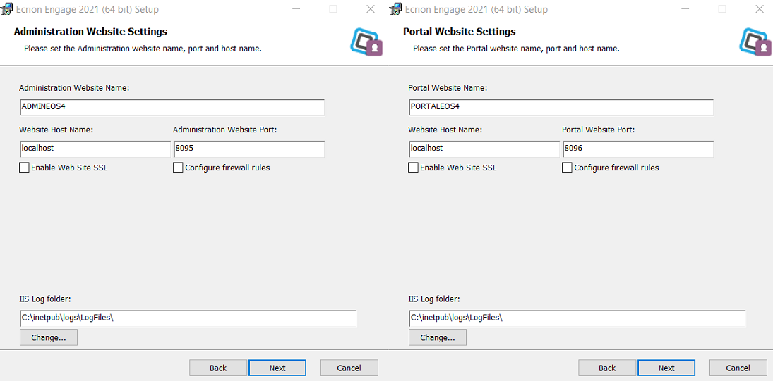Click the installer icon in Portal Setup title bar
The width and height of the screenshot is (773, 381).
coord(396,9)
